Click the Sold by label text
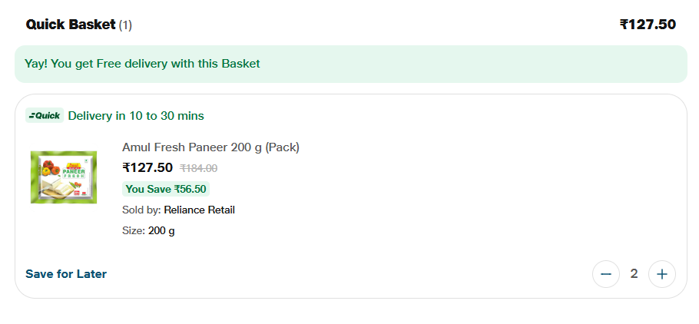This screenshot has height=324, width=699. click(x=141, y=210)
